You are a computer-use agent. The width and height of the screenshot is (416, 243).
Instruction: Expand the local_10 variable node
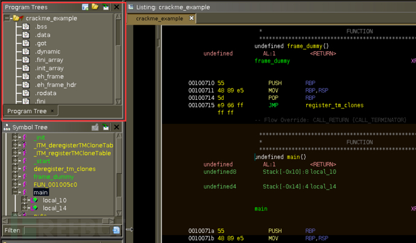pyautogui.click(x=24, y=200)
